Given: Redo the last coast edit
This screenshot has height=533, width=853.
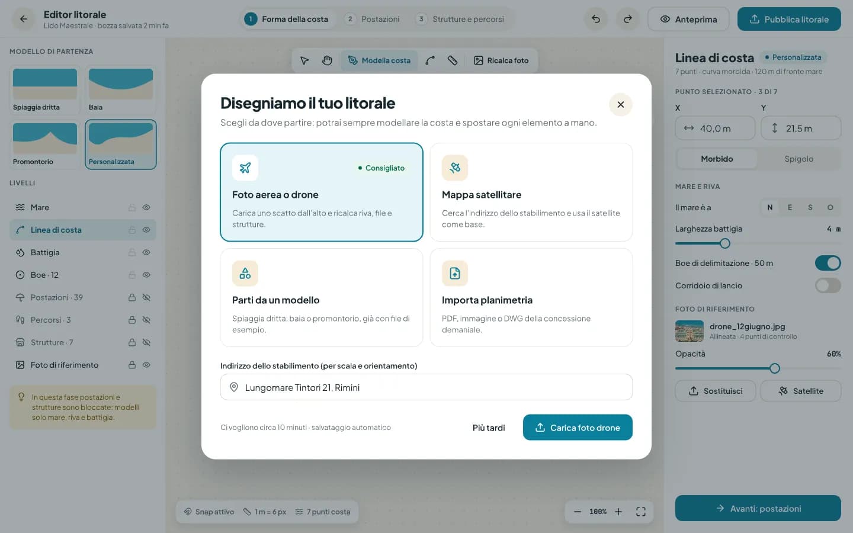Looking at the screenshot, I should (628, 19).
